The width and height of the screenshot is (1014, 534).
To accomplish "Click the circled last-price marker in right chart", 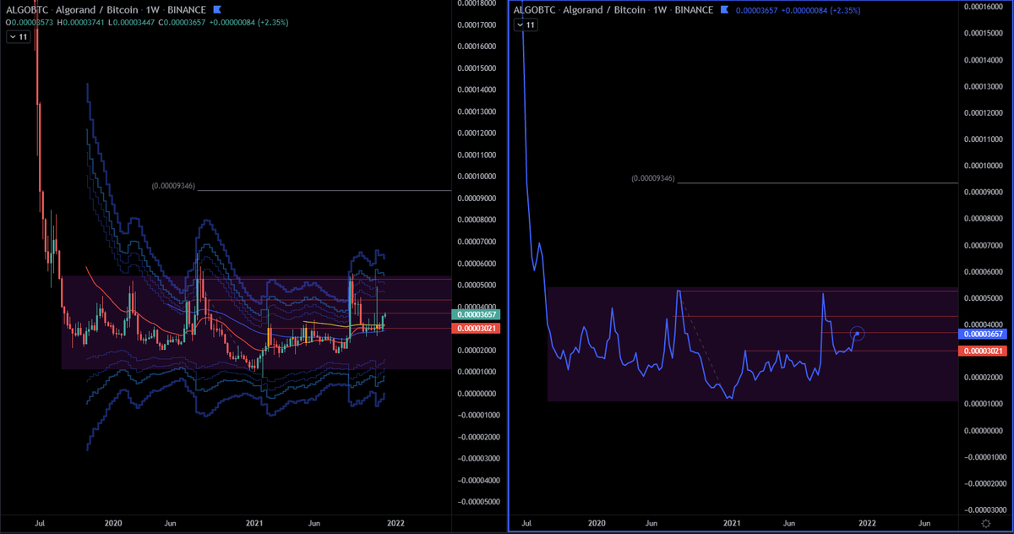I will (858, 335).
